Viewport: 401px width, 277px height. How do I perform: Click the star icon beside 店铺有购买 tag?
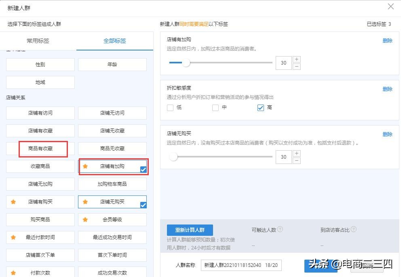pyautogui.click(x=13, y=201)
